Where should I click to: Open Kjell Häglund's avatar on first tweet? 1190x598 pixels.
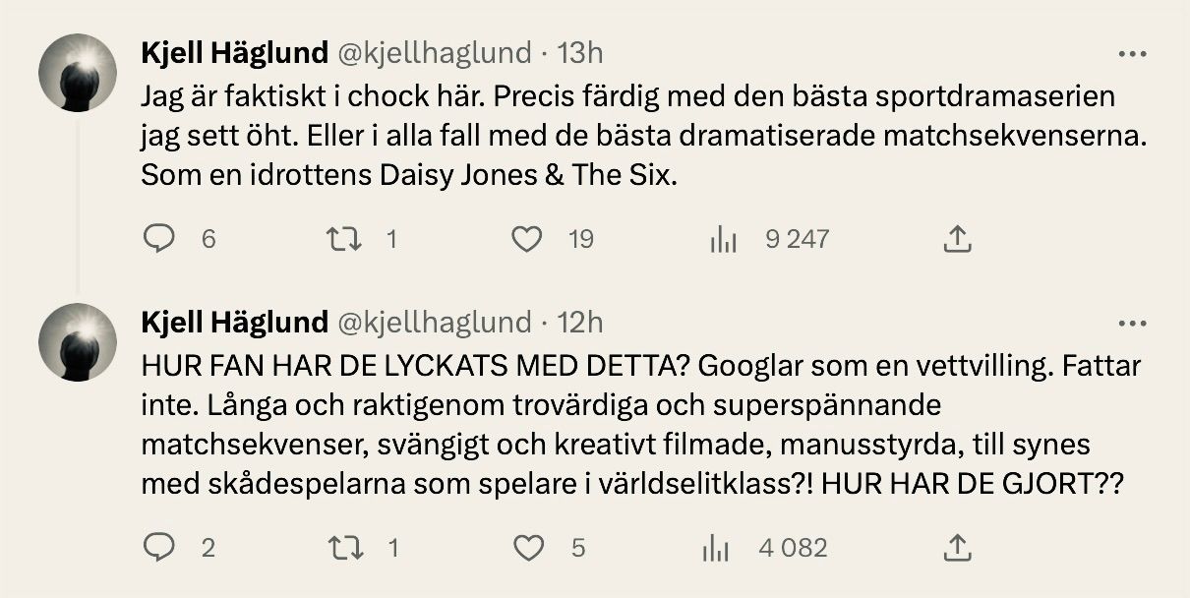click(78, 73)
